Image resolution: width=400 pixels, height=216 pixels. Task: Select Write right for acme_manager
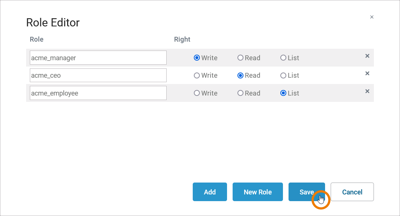[x=197, y=58]
